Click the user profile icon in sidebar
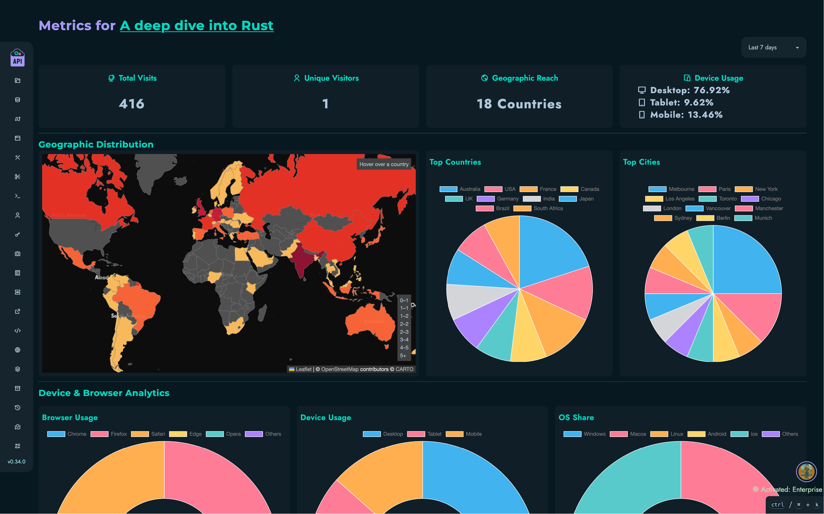Viewport: 824px width, 514px height. [17, 215]
